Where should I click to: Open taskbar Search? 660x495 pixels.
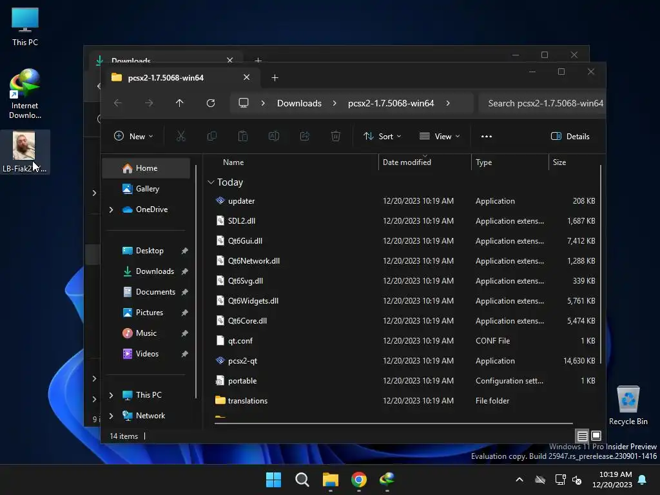(x=302, y=480)
